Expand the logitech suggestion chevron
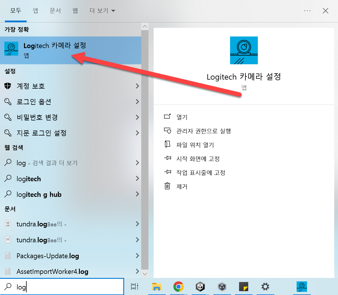The width and height of the screenshot is (338, 295). (137, 178)
